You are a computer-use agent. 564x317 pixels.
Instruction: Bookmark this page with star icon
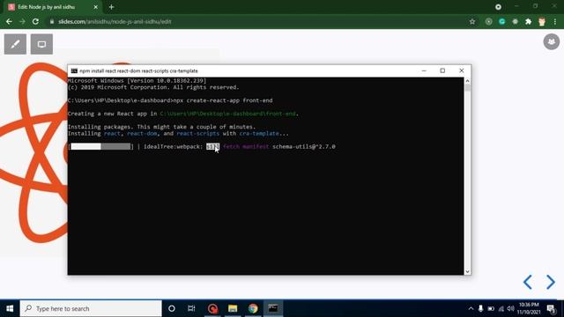coord(472,21)
